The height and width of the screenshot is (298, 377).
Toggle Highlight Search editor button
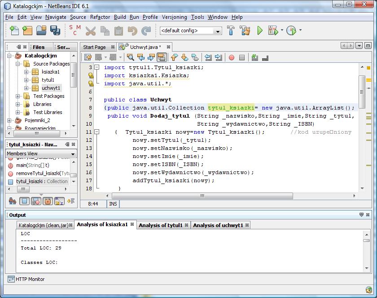coord(162,57)
